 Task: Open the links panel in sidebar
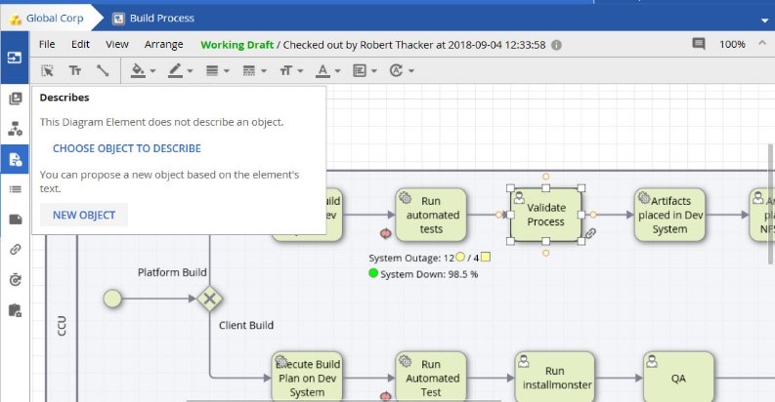16,250
